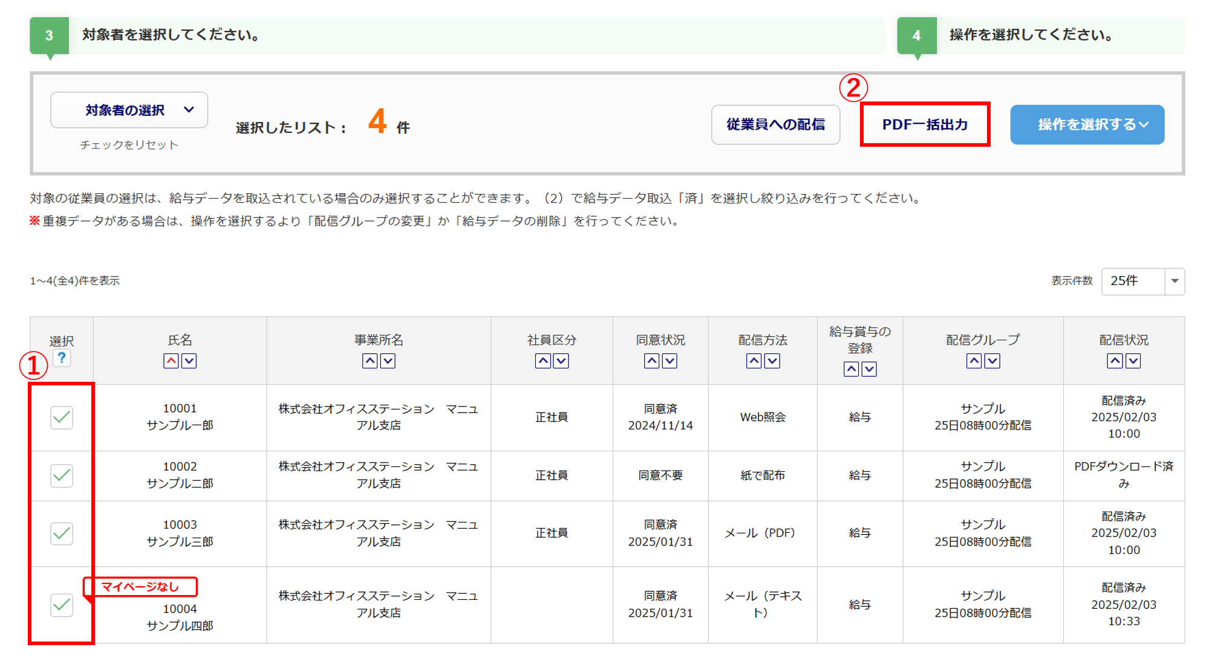Sort 配信グループ column ascending arrow
Viewport: 1212px width, 656px height.
click(x=974, y=361)
